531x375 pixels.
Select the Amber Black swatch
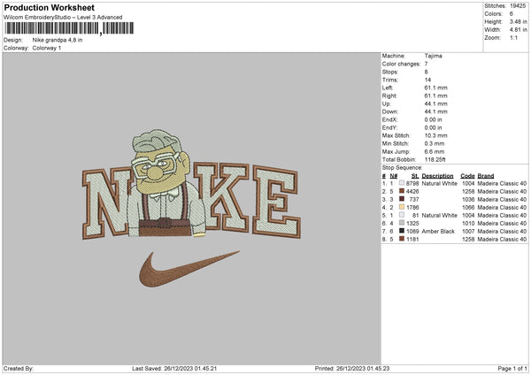[402, 231]
